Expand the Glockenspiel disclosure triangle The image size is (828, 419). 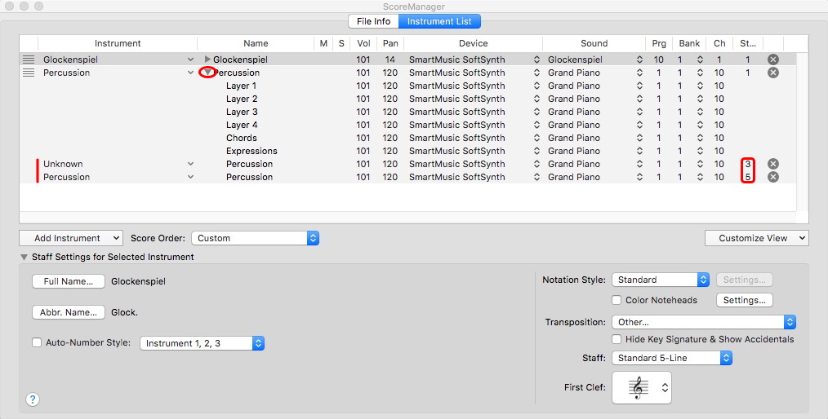click(x=207, y=60)
